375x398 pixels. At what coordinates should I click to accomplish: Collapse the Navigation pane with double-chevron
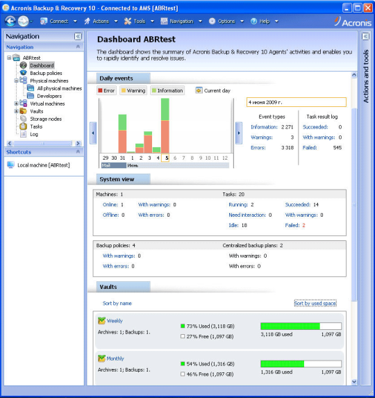(x=78, y=36)
